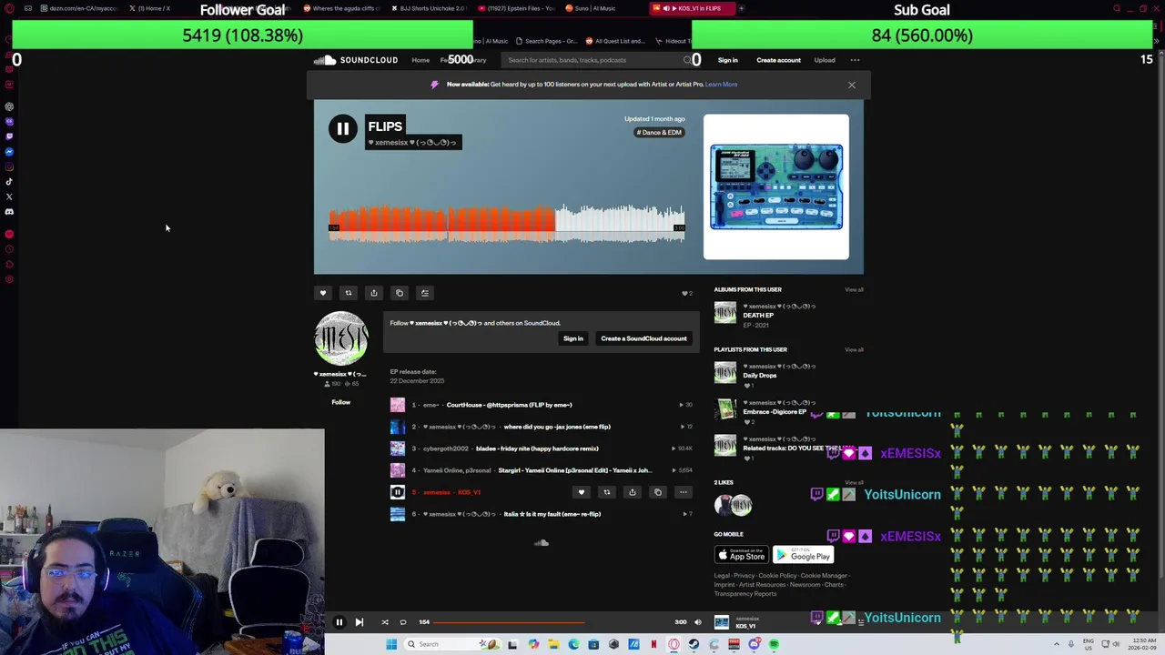1165x655 pixels.
Task: Share the FLIPS playlist
Action: click(373, 293)
